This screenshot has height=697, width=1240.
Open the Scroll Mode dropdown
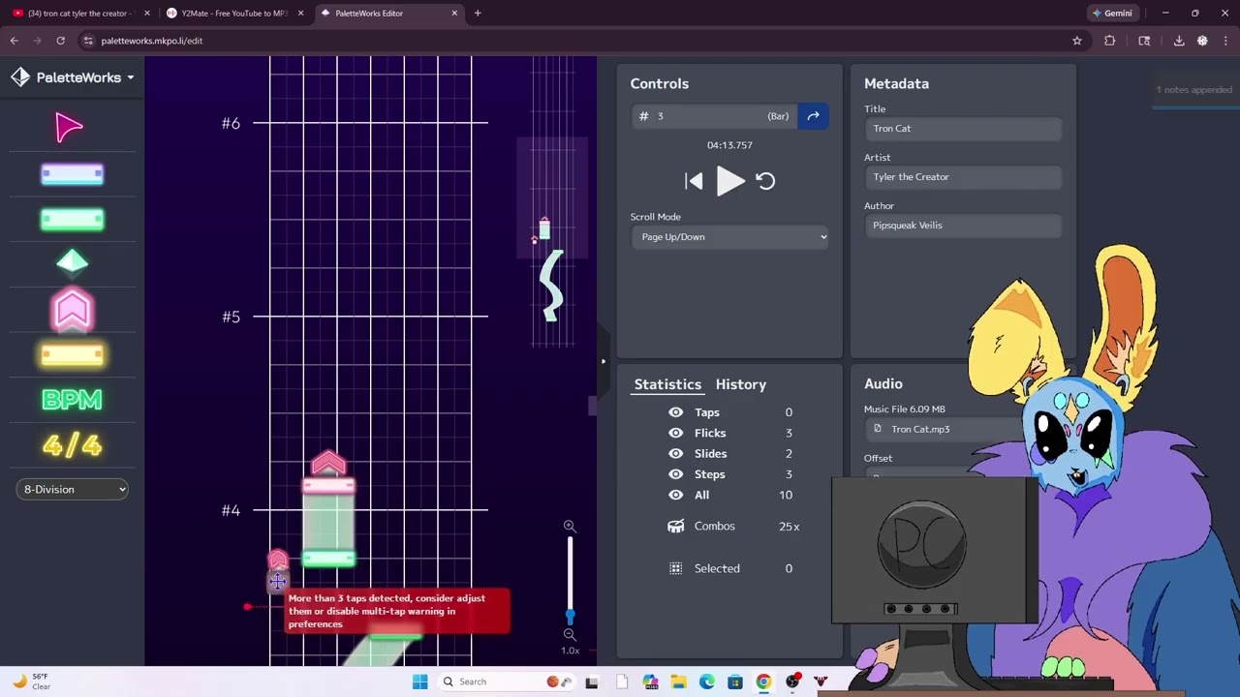click(729, 237)
